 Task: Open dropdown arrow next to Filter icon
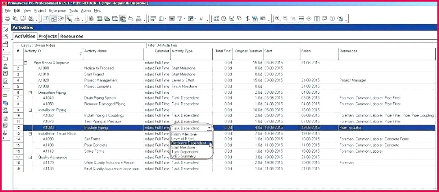[x=184, y=19]
